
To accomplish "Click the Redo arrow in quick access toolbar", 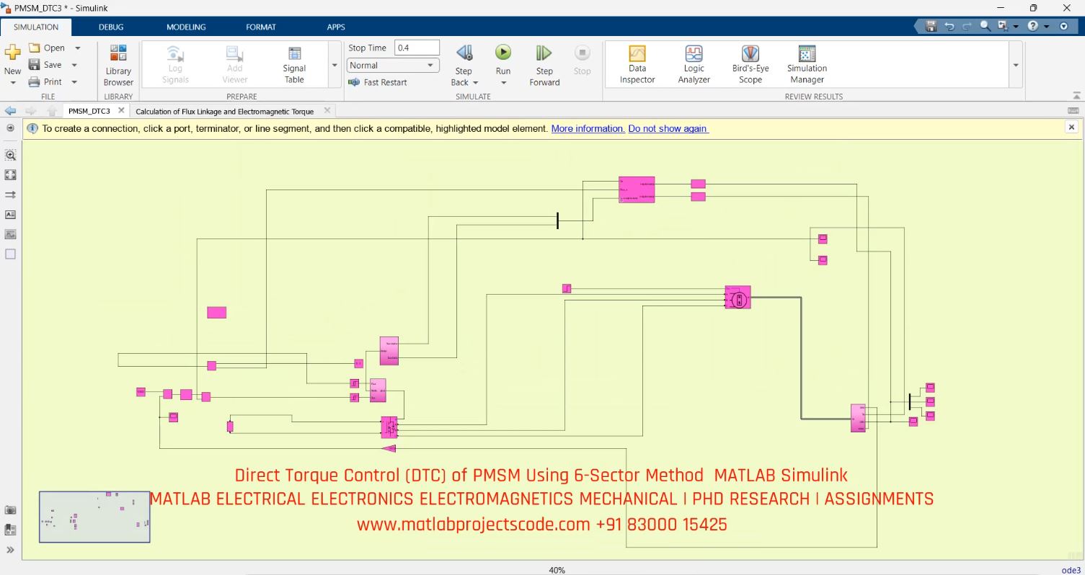I will (967, 26).
